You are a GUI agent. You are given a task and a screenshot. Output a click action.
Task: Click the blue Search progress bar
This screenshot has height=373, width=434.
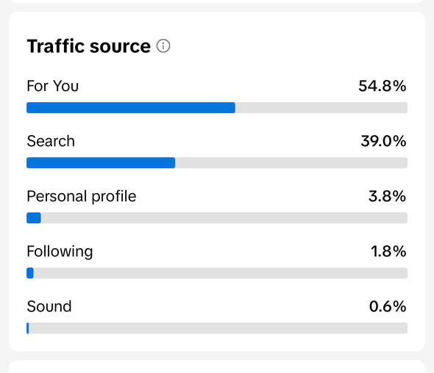(101, 163)
